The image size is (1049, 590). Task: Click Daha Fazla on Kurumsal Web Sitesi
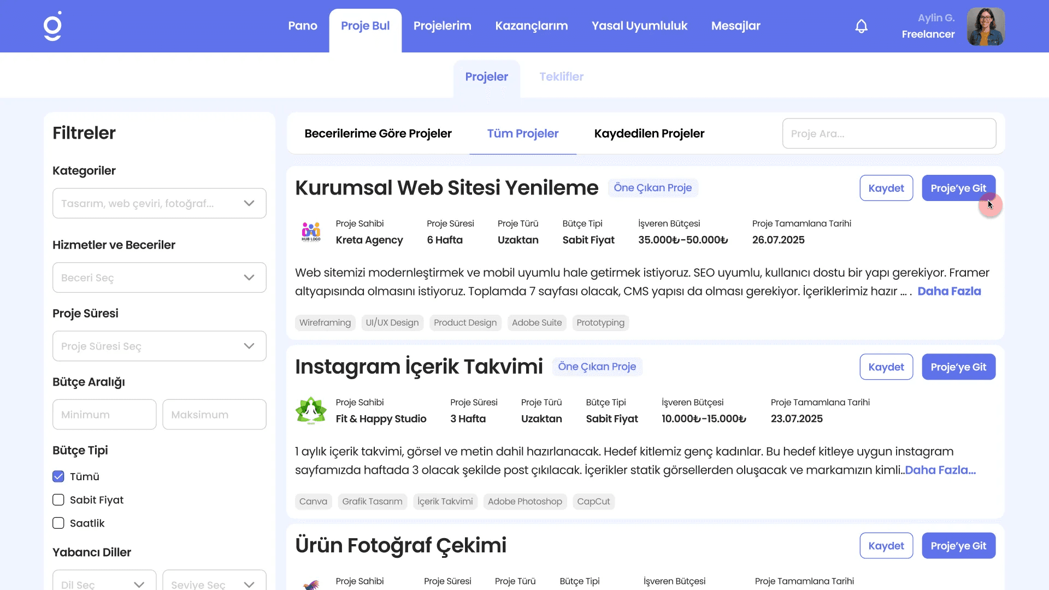[948, 292]
